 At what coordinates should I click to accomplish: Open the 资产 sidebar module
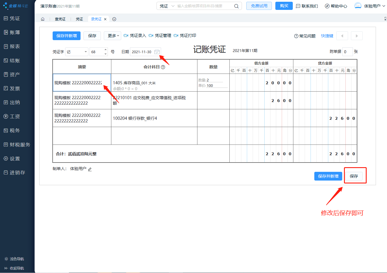tap(12, 74)
